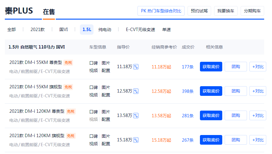Open dealer price 13.58万起
272x154 pixels.
[x=161, y=116]
